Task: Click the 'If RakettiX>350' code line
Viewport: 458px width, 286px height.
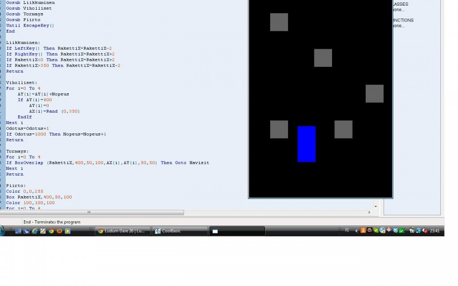Action: click(x=63, y=65)
